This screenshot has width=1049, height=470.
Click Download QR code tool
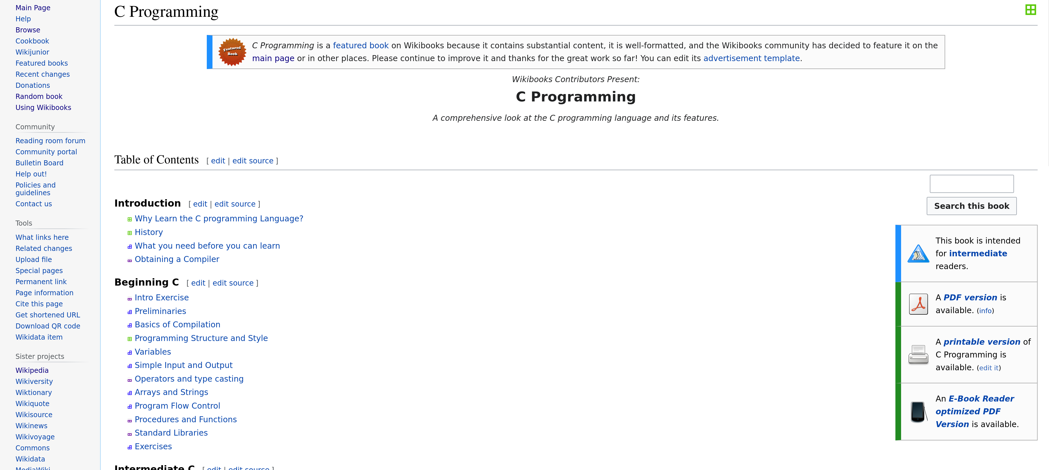click(x=48, y=326)
